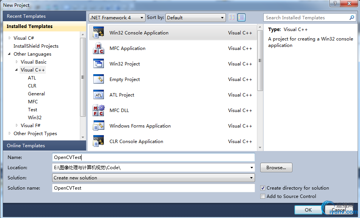
Task: Select the CLR category under Visual C++
Action: (32, 86)
